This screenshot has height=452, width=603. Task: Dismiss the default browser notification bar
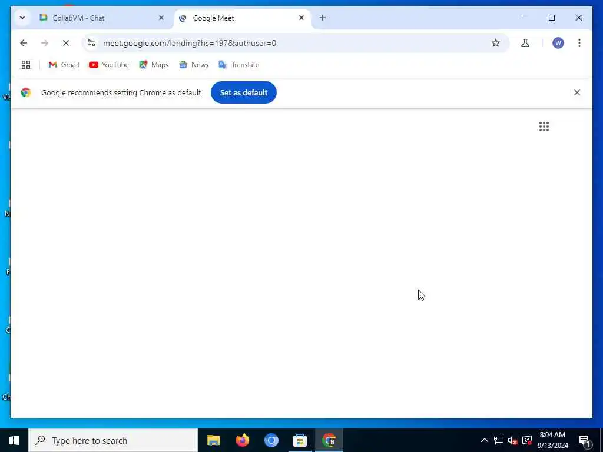(577, 92)
